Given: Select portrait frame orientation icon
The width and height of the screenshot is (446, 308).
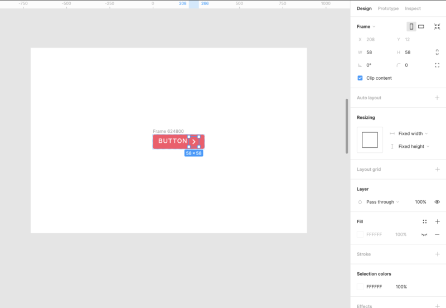Looking at the screenshot, I should pyautogui.click(x=411, y=26).
